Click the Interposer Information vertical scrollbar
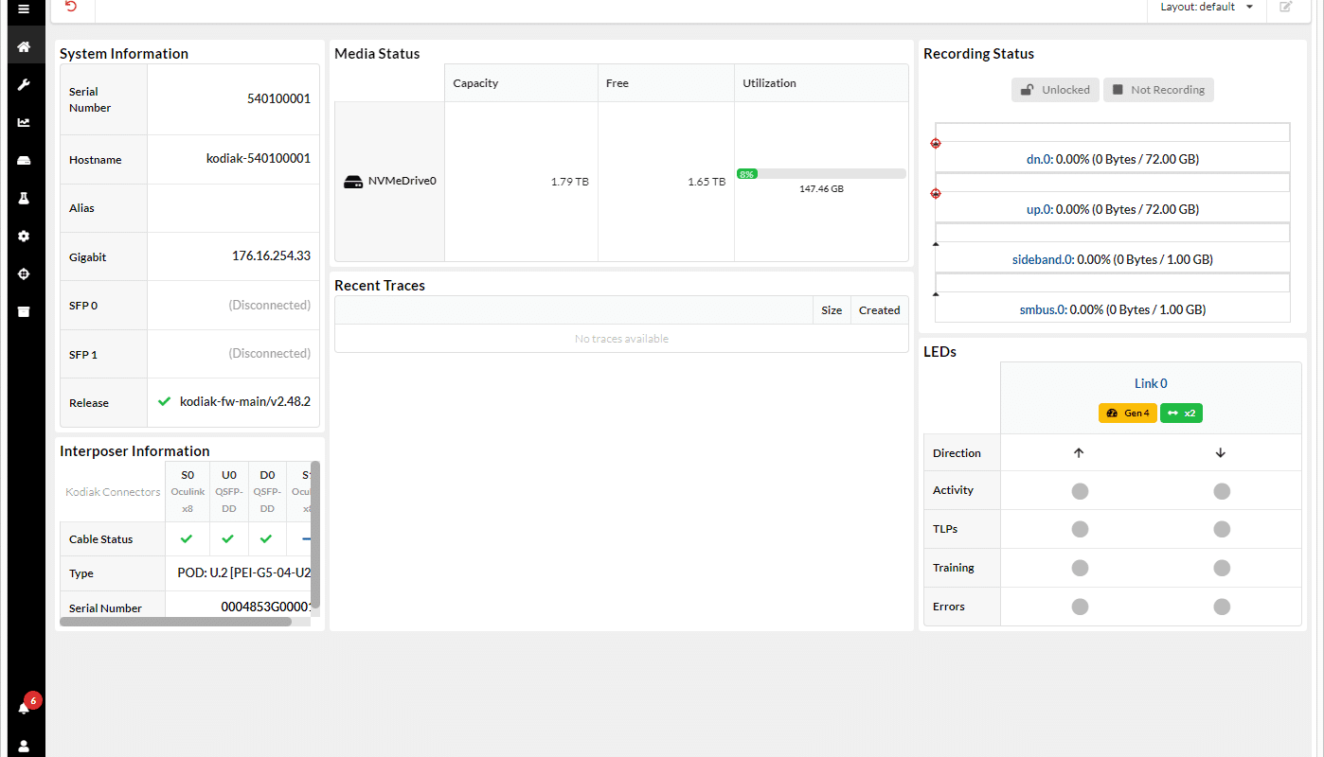1324x757 pixels. (315, 535)
